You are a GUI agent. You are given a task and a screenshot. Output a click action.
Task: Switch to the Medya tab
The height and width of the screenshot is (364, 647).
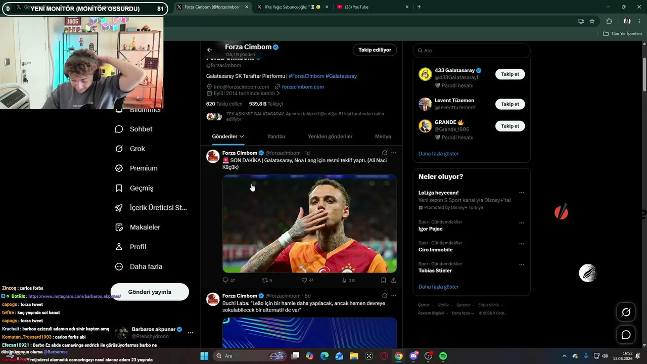383,136
